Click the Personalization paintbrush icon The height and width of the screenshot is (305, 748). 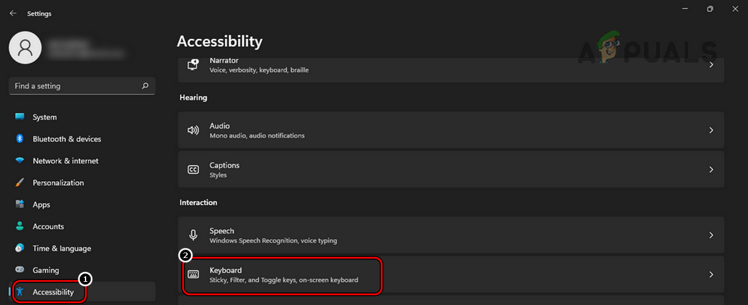[20, 183]
